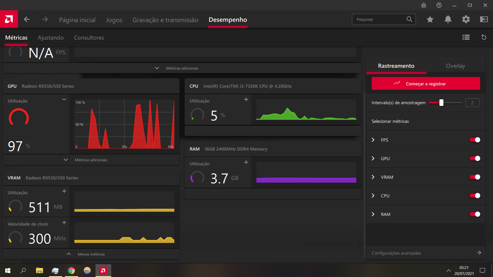Open favorites star icon
The image size is (493, 277).
tap(430, 19)
